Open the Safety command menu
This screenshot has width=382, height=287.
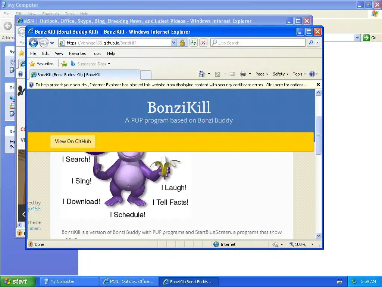click(281, 74)
